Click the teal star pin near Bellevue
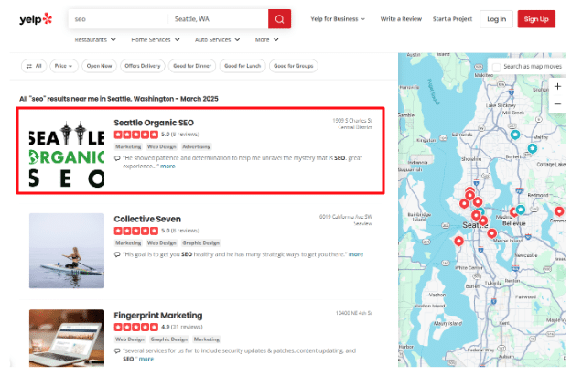 pos(521,210)
